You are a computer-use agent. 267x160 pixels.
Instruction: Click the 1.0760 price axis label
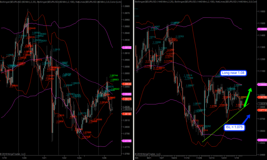click(126, 154)
